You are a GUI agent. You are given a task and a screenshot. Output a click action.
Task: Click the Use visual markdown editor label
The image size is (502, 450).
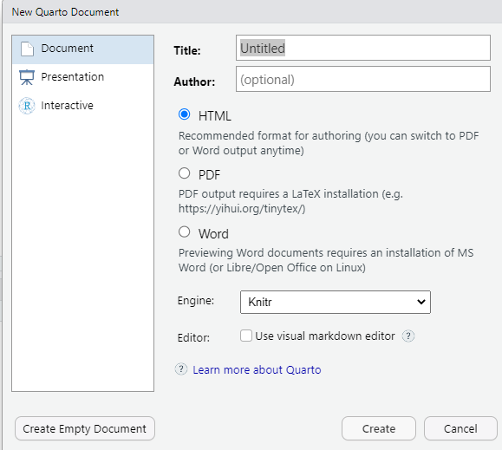(x=325, y=336)
